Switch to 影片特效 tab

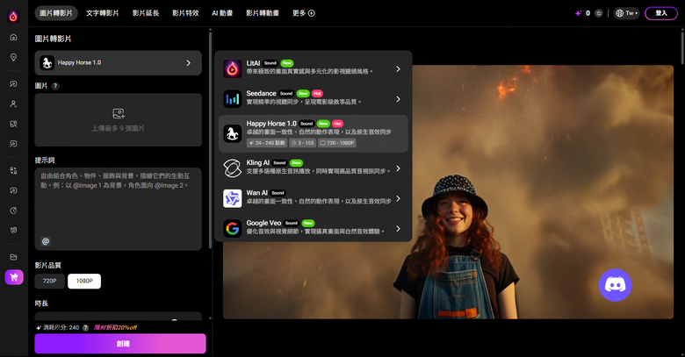[185, 13]
